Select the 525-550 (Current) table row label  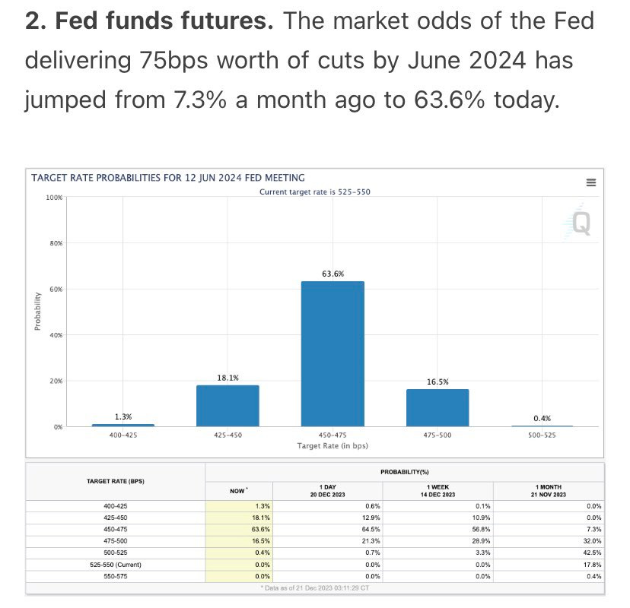pyautogui.click(x=115, y=564)
